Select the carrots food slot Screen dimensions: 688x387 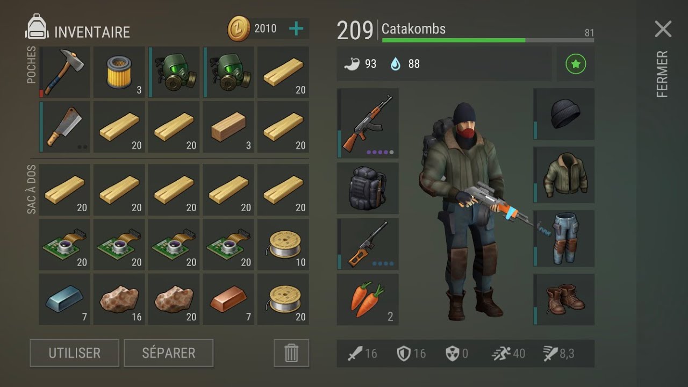tap(368, 299)
